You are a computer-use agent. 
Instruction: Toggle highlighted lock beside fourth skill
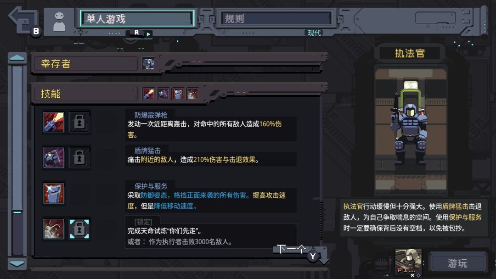(79, 229)
